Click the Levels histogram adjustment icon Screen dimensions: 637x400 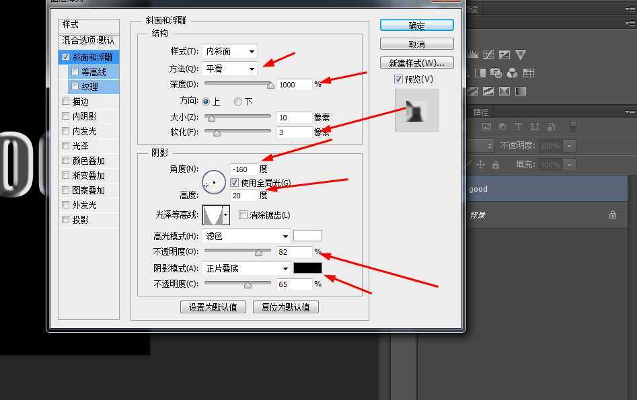click(473, 54)
